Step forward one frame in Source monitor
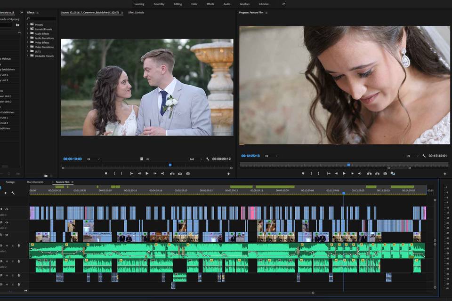Screen dimensions: 452x301 tap(155, 174)
